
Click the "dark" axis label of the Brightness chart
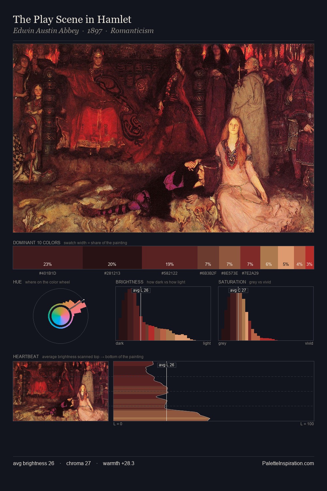pyautogui.click(x=120, y=343)
